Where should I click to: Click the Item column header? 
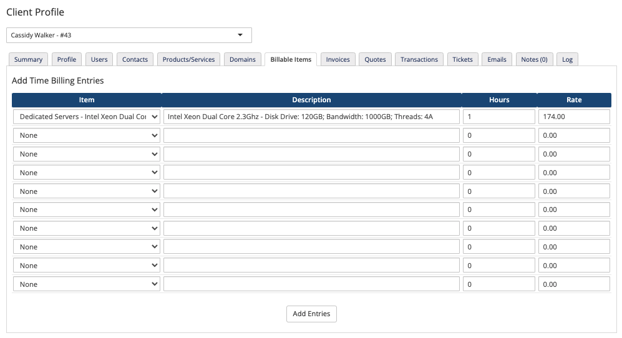[87, 100]
